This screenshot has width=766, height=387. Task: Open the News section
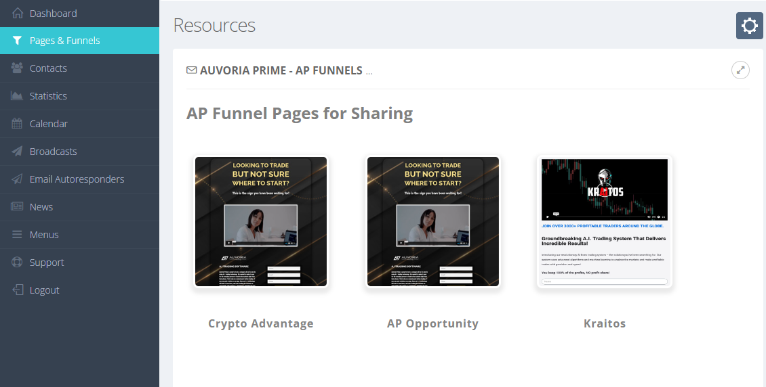(x=79, y=206)
